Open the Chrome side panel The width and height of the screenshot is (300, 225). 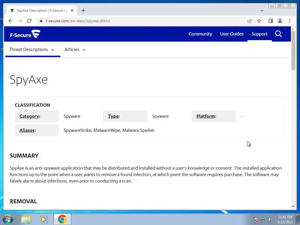(x=270, y=21)
